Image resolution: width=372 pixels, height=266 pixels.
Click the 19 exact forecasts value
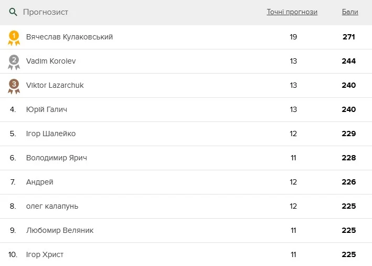pyautogui.click(x=293, y=37)
